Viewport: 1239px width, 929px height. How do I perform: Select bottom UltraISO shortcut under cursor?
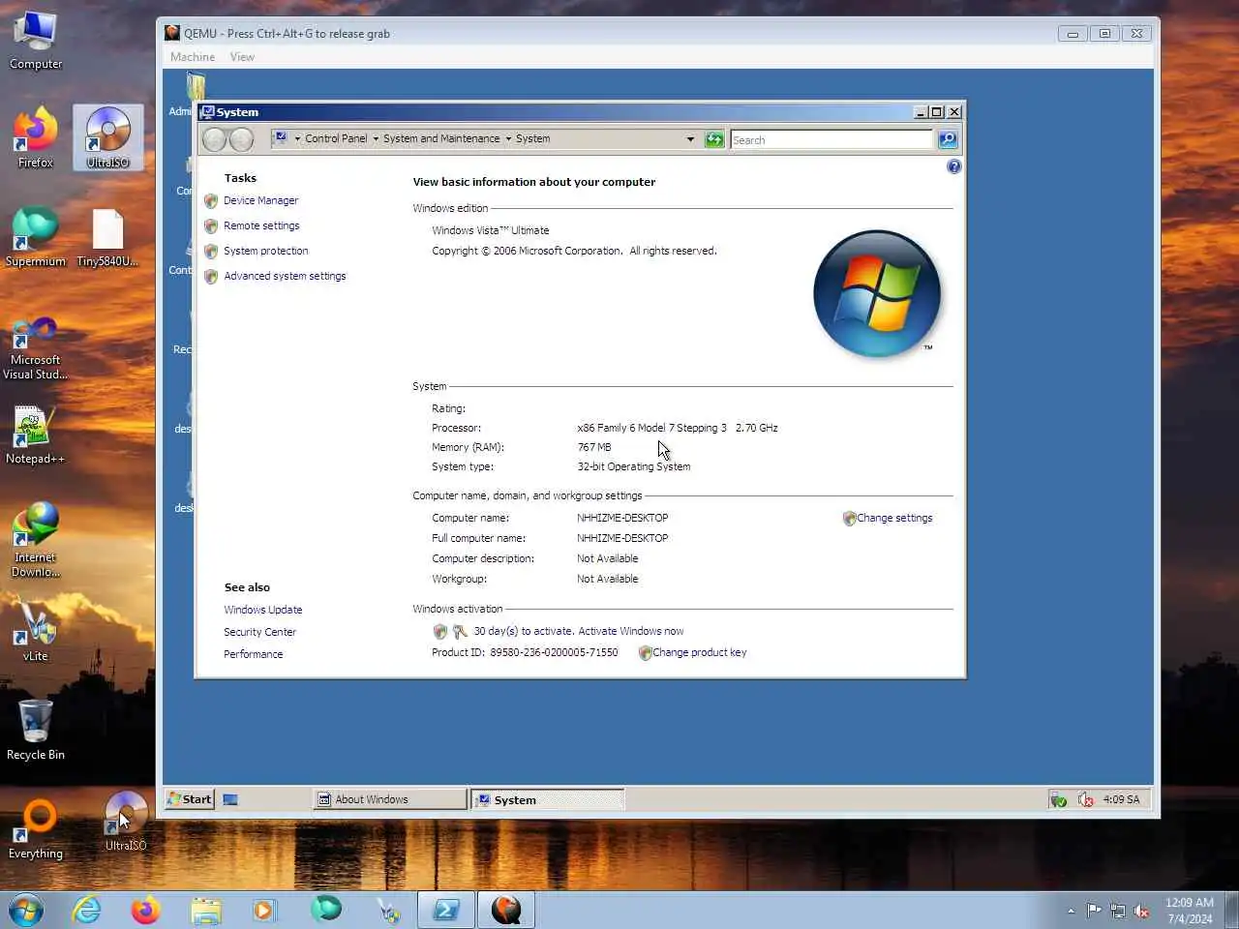[126, 821]
